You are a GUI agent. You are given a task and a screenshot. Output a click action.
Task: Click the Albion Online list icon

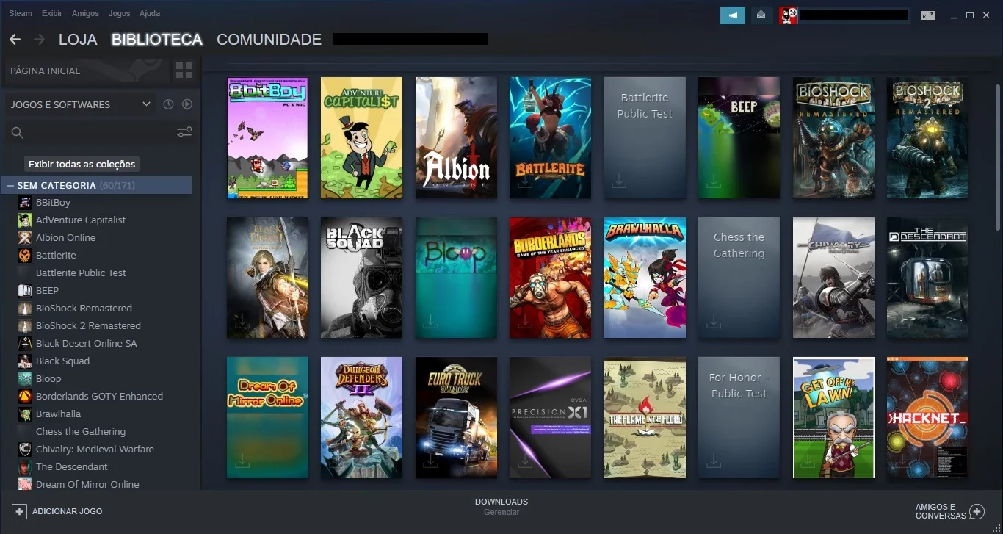25,237
